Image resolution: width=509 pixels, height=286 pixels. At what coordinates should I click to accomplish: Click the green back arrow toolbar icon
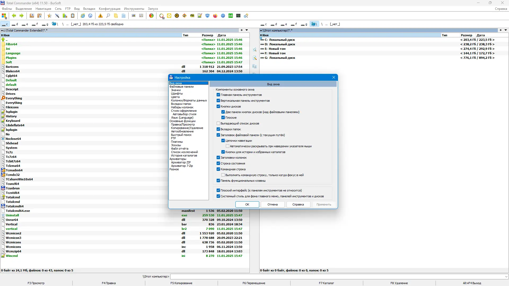14,16
